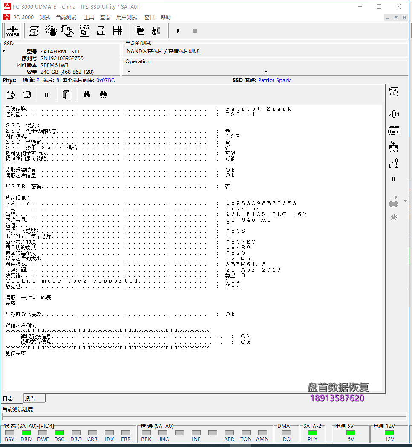Click the cascaded windows toolbar icon
This screenshot has height=447, width=412.
[140, 30]
